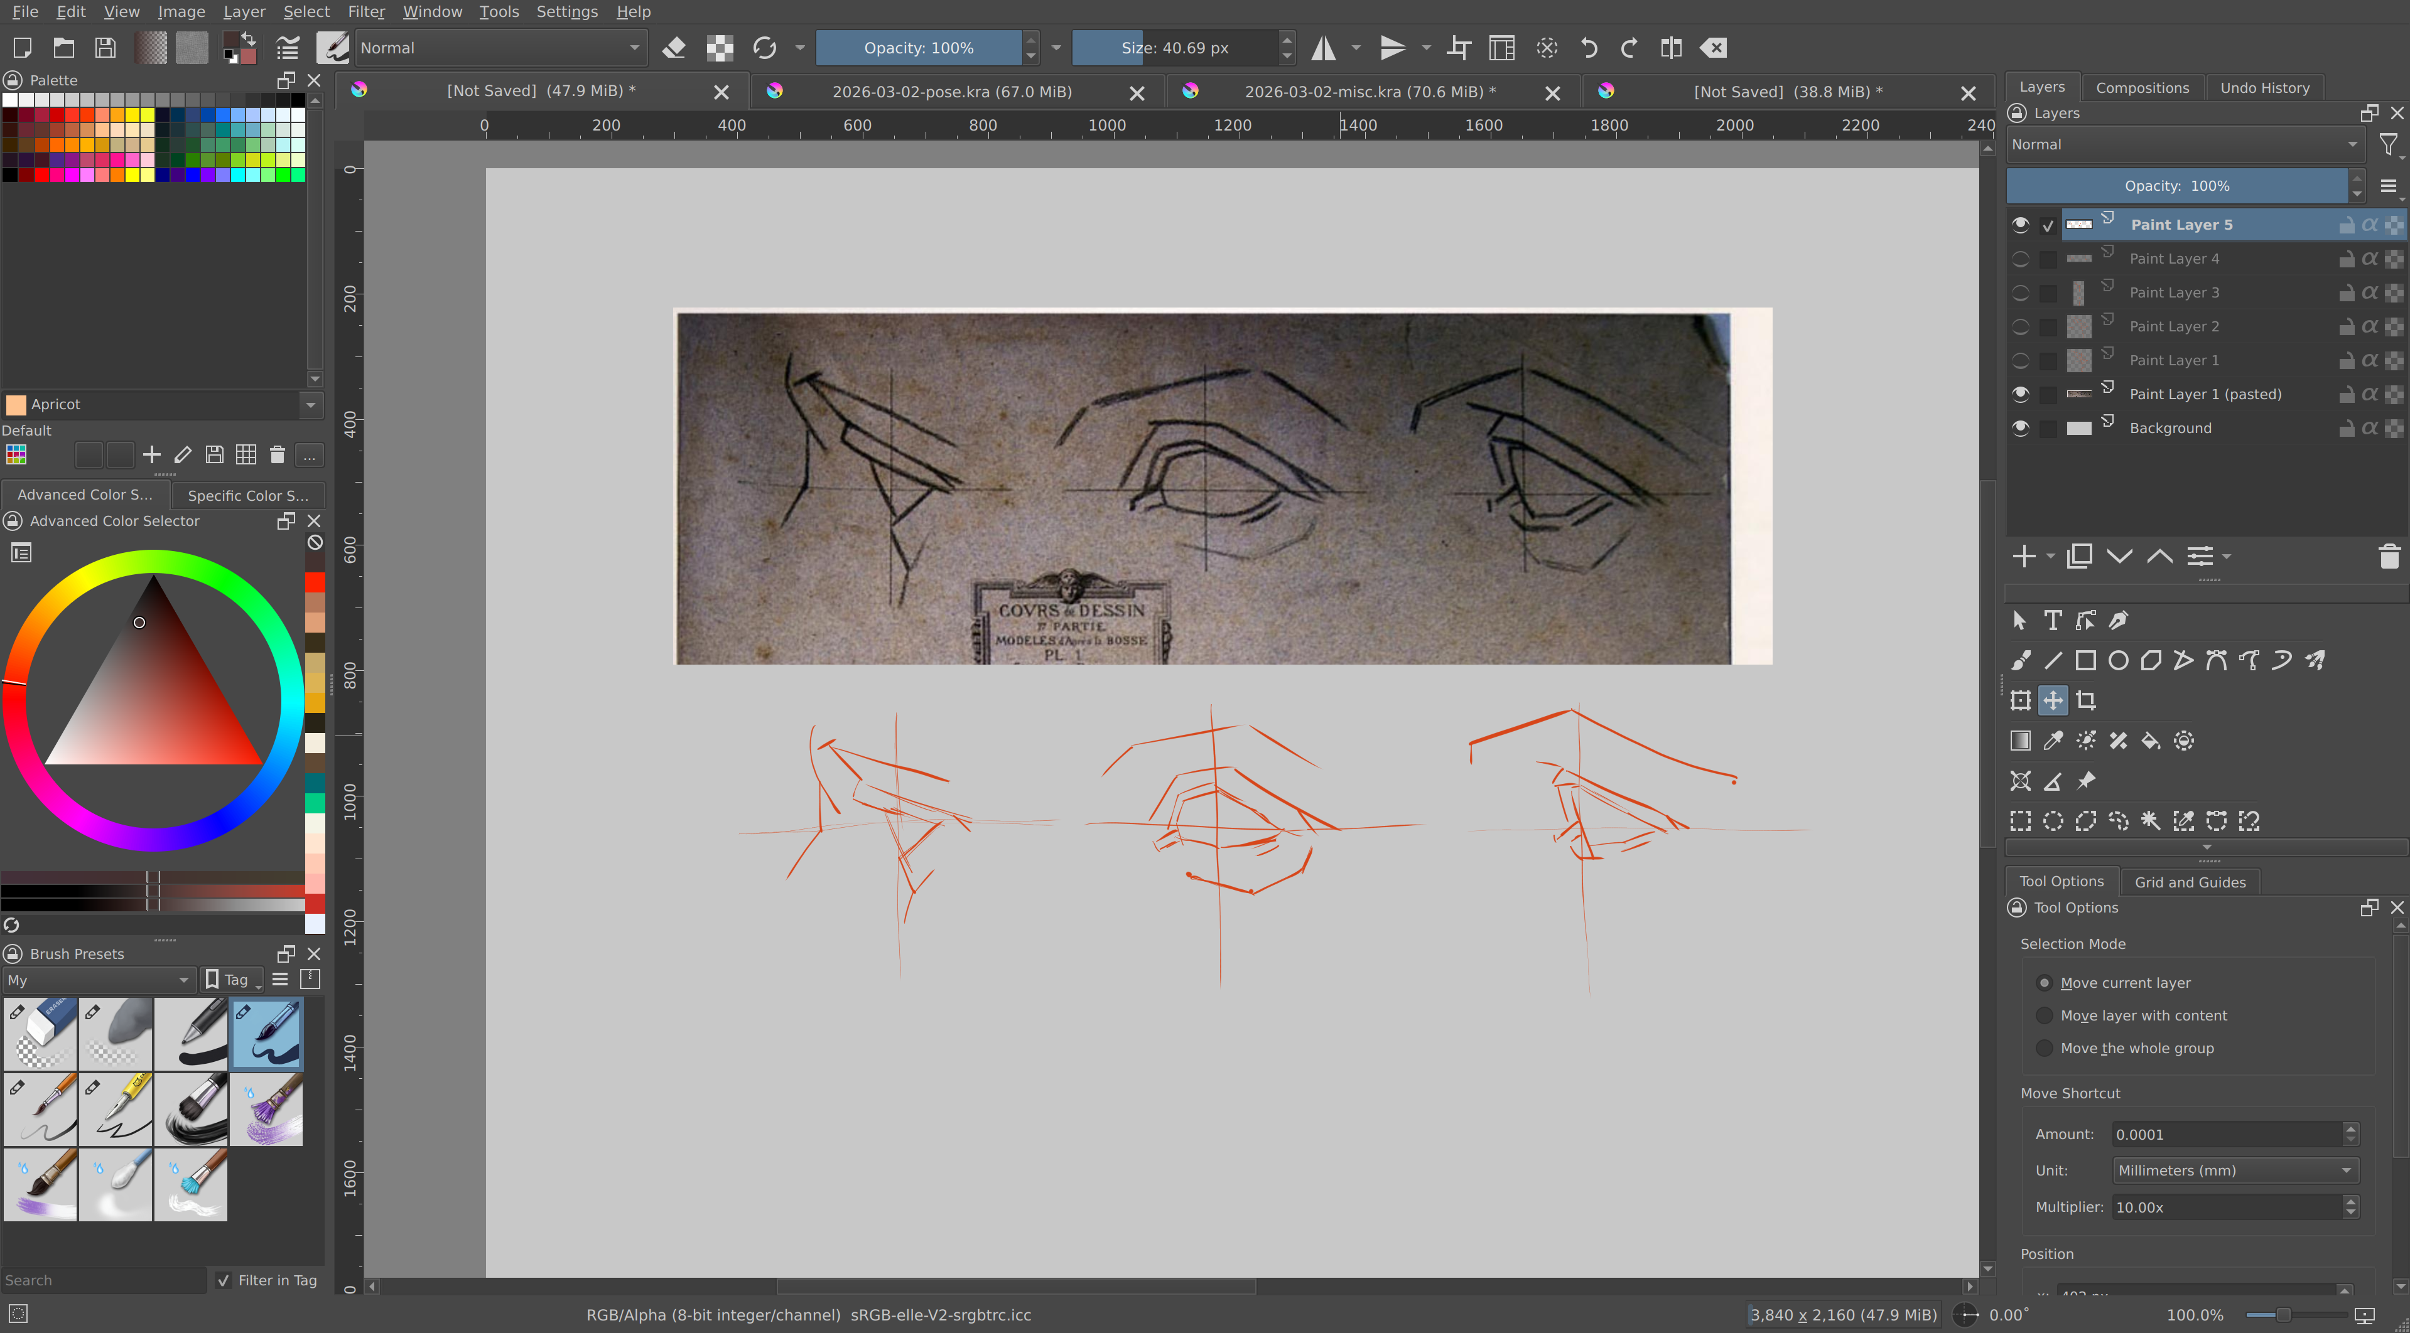Screen dimensions: 2410x1333
Task: Delete the selected layer with trash icon
Action: (x=2389, y=557)
